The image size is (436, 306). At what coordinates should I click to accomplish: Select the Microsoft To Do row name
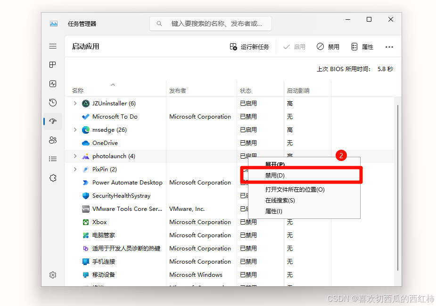coord(115,117)
